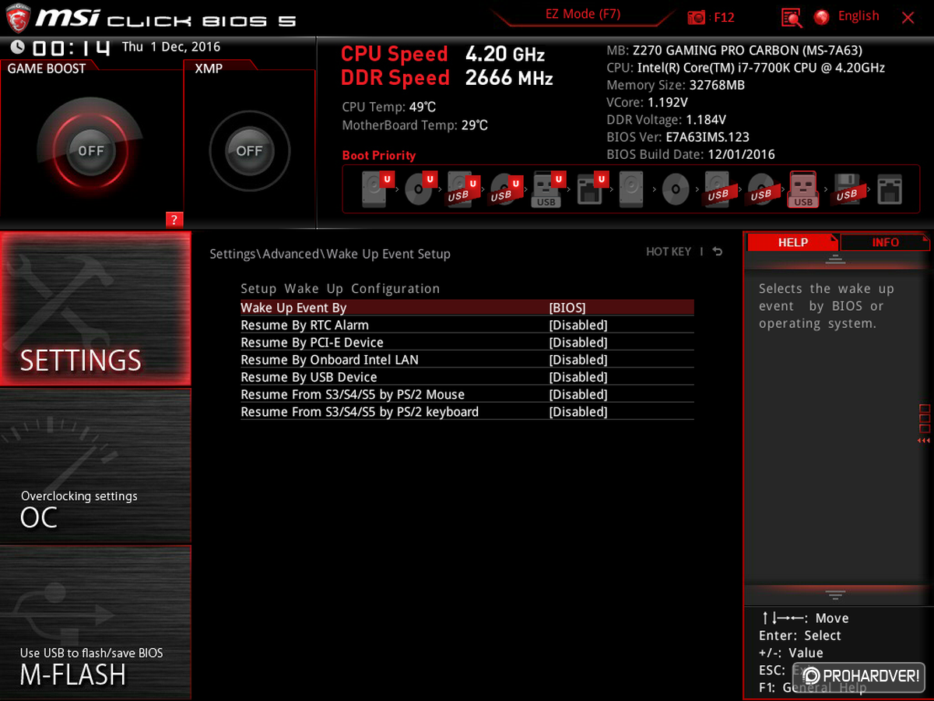This screenshot has height=701, width=934.
Task: Switch to the HELP tab
Action: tap(792, 242)
